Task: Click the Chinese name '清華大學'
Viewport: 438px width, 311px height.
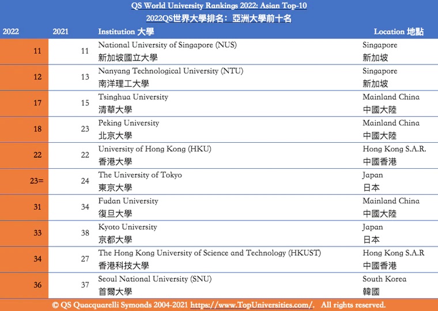Action: [x=115, y=110]
